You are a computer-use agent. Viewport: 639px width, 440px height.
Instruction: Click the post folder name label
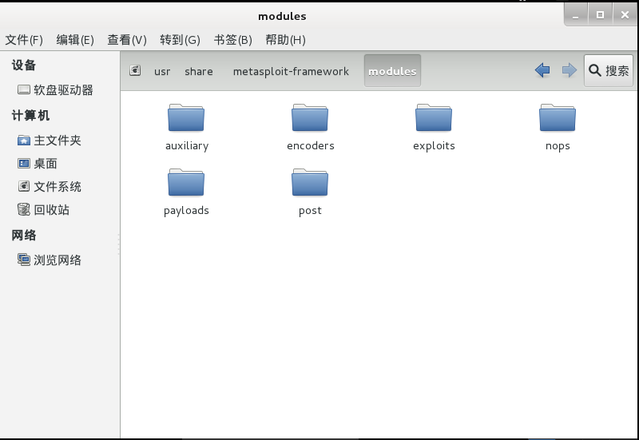point(310,211)
